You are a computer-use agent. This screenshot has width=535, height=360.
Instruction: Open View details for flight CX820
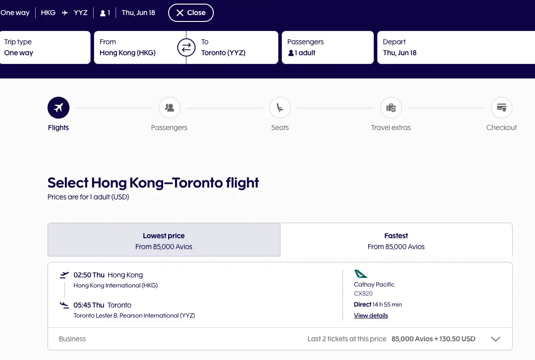click(371, 315)
